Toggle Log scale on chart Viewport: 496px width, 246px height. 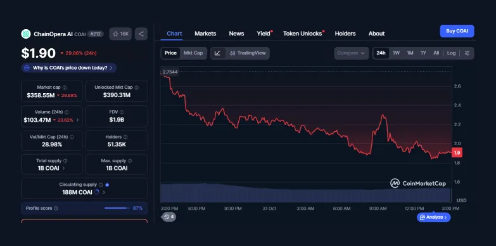[452, 53]
